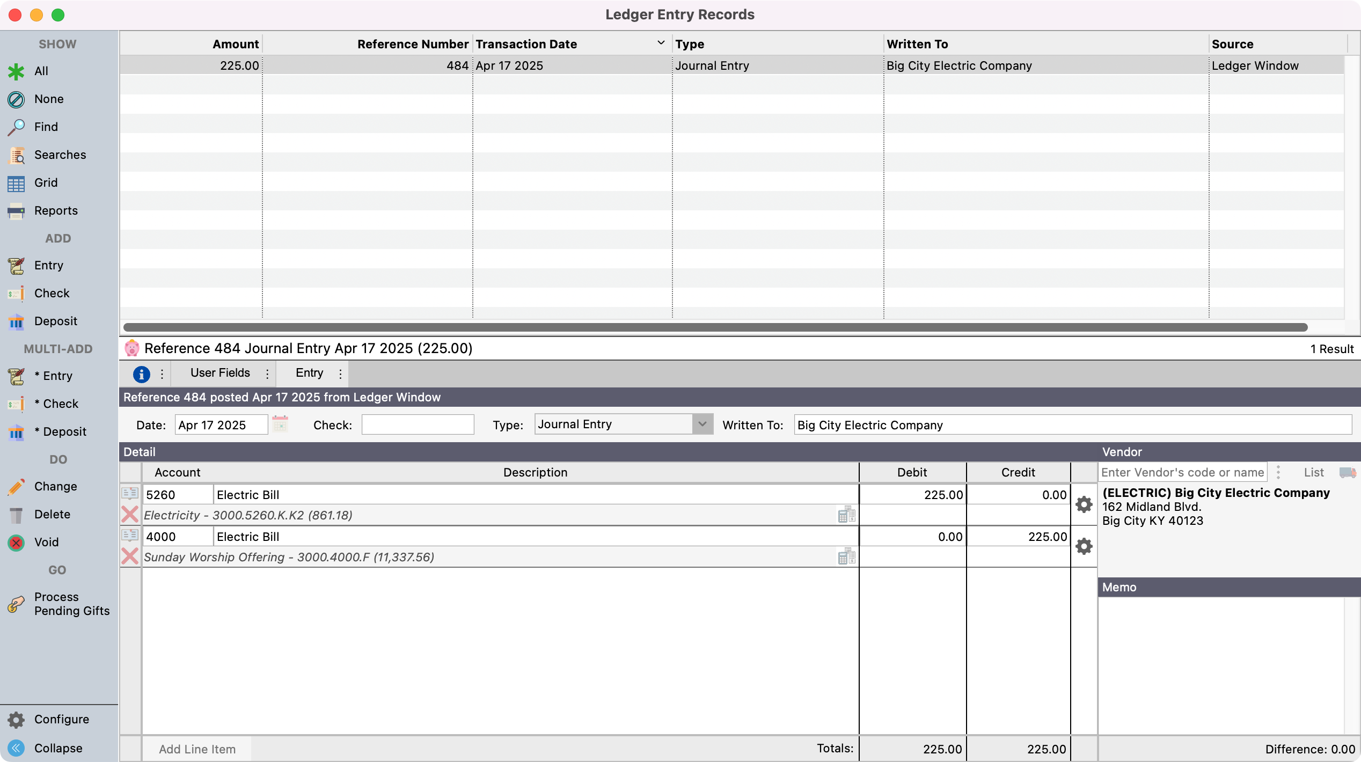Image resolution: width=1361 pixels, height=762 pixels.
Task: Open calculator icon on the Electricity line
Action: 846,515
